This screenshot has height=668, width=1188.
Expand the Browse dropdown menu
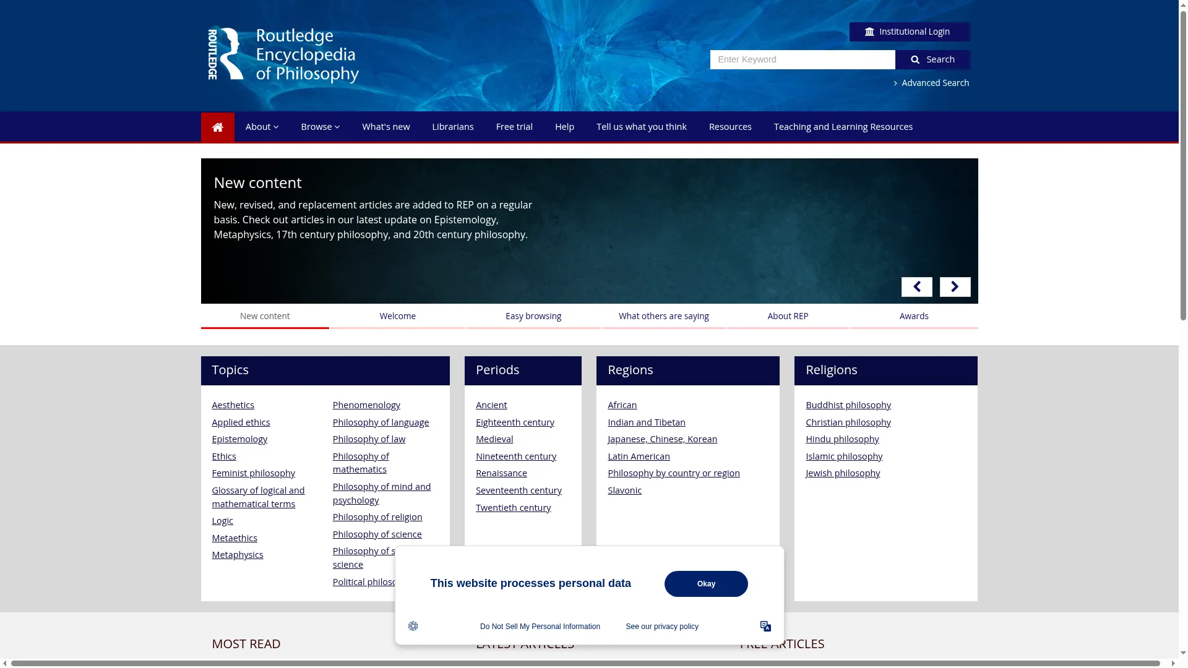(x=320, y=127)
